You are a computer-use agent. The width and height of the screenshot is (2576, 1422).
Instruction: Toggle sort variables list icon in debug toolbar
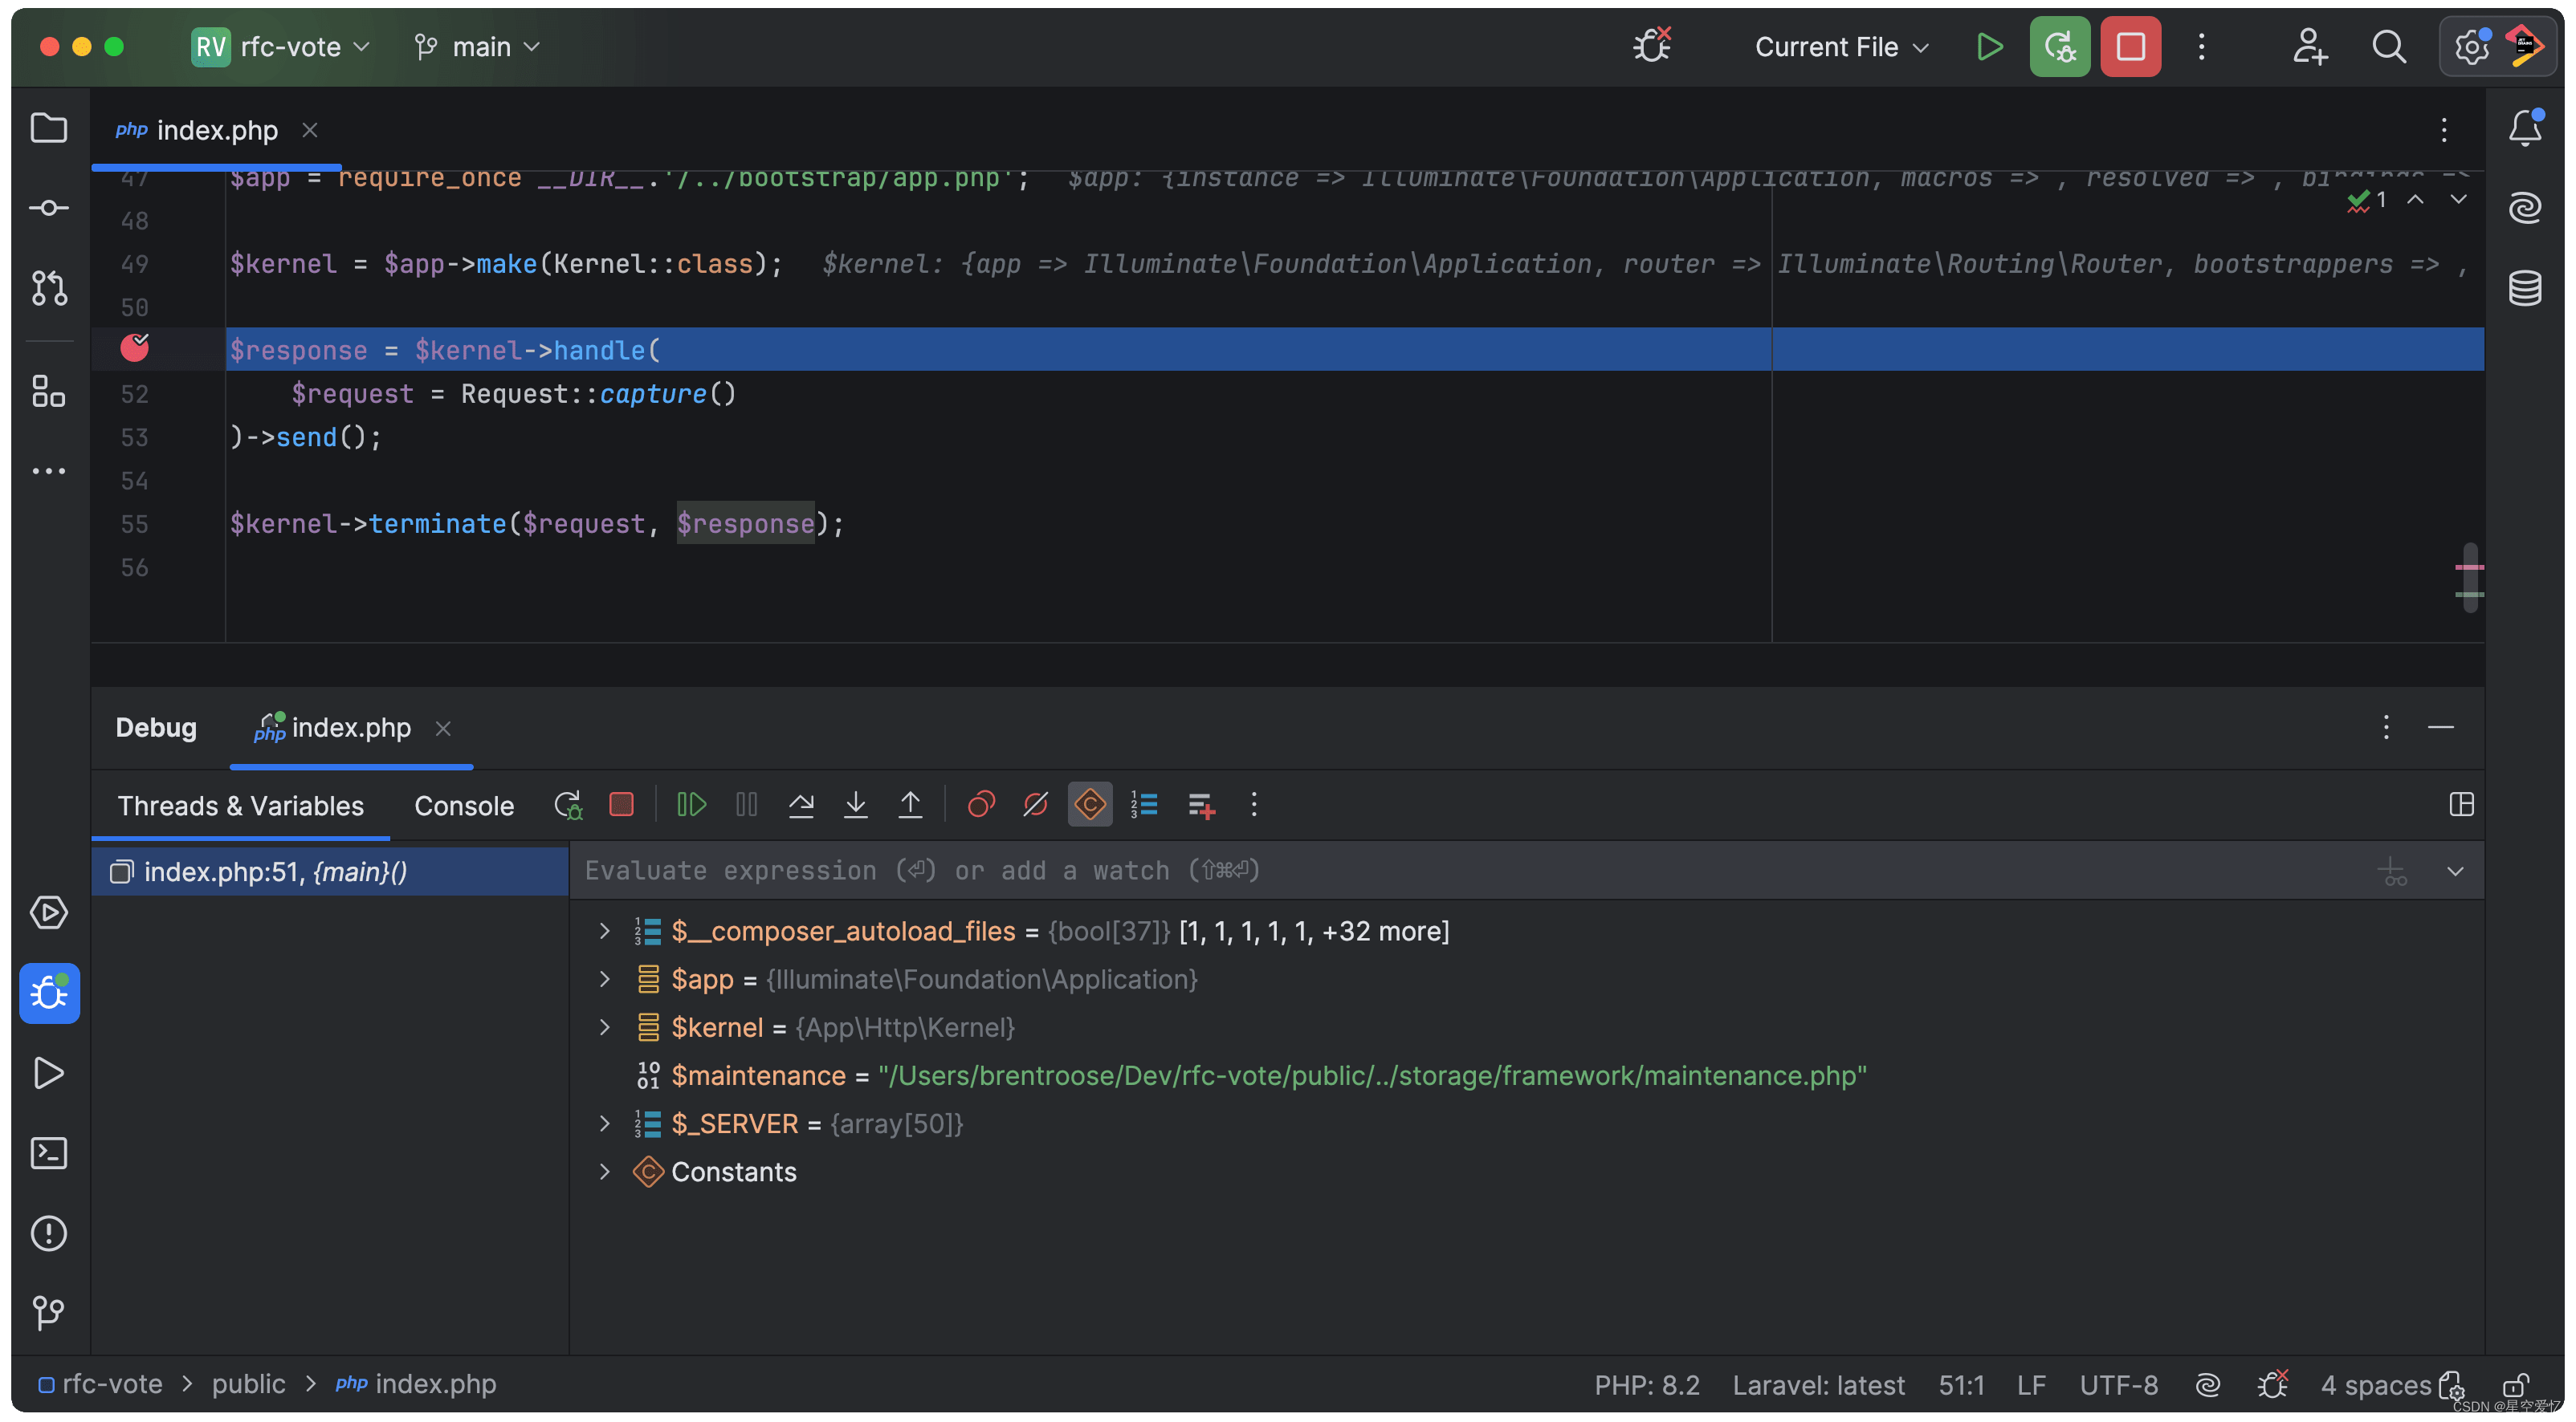point(1144,804)
